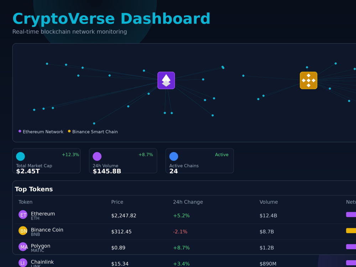Select the Chainlink token name
Viewport: 356px width, 267px height.
coord(42,262)
